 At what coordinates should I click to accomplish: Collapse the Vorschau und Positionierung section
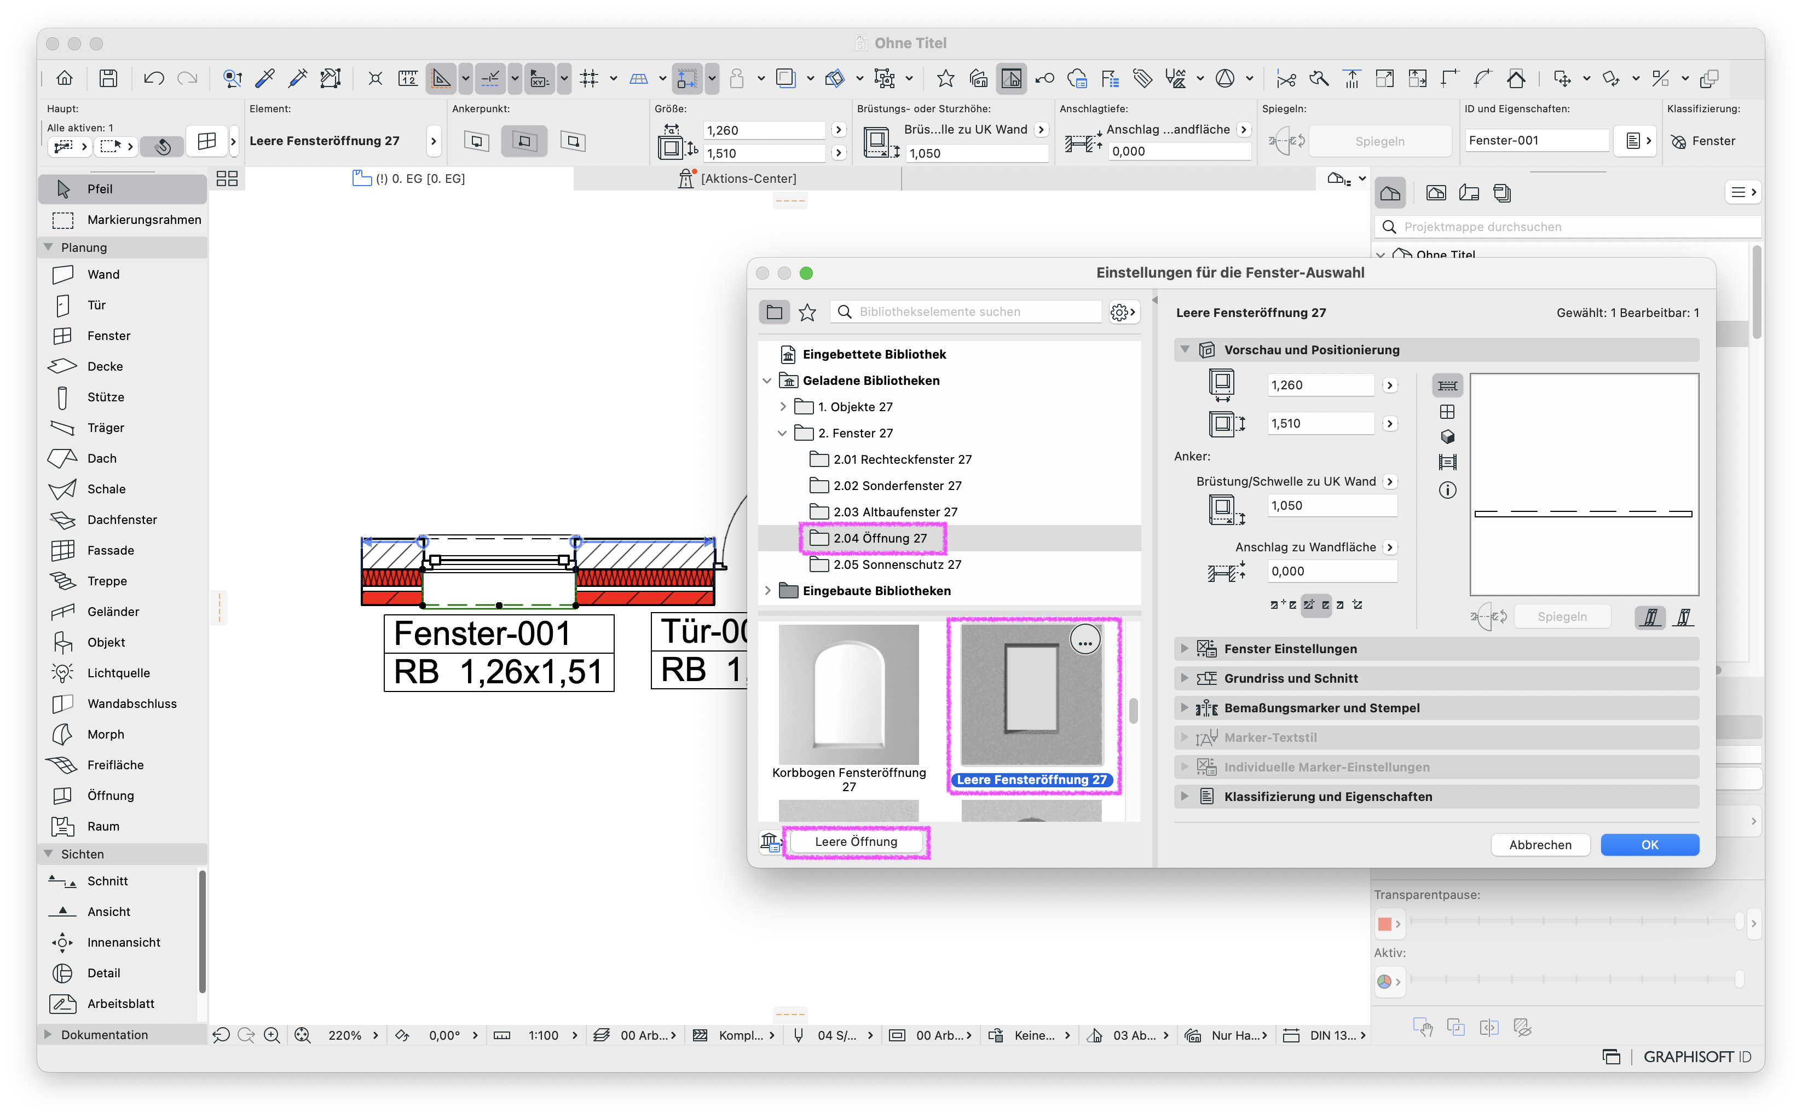pyautogui.click(x=1184, y=349)
